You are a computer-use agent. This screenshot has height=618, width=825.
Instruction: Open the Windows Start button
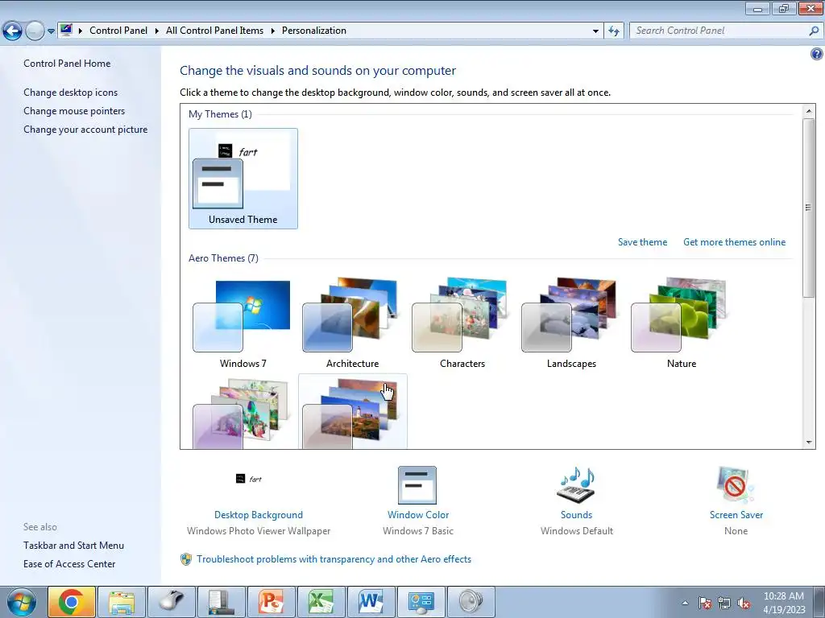tap(22, 602)
